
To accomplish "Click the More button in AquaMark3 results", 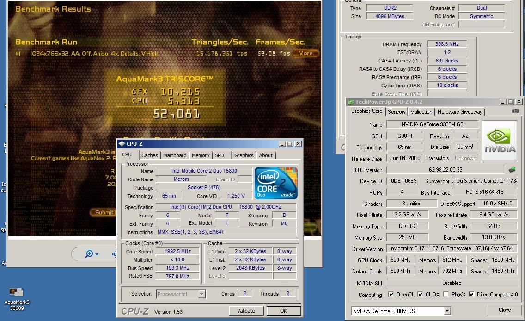I will coord(305,53).
